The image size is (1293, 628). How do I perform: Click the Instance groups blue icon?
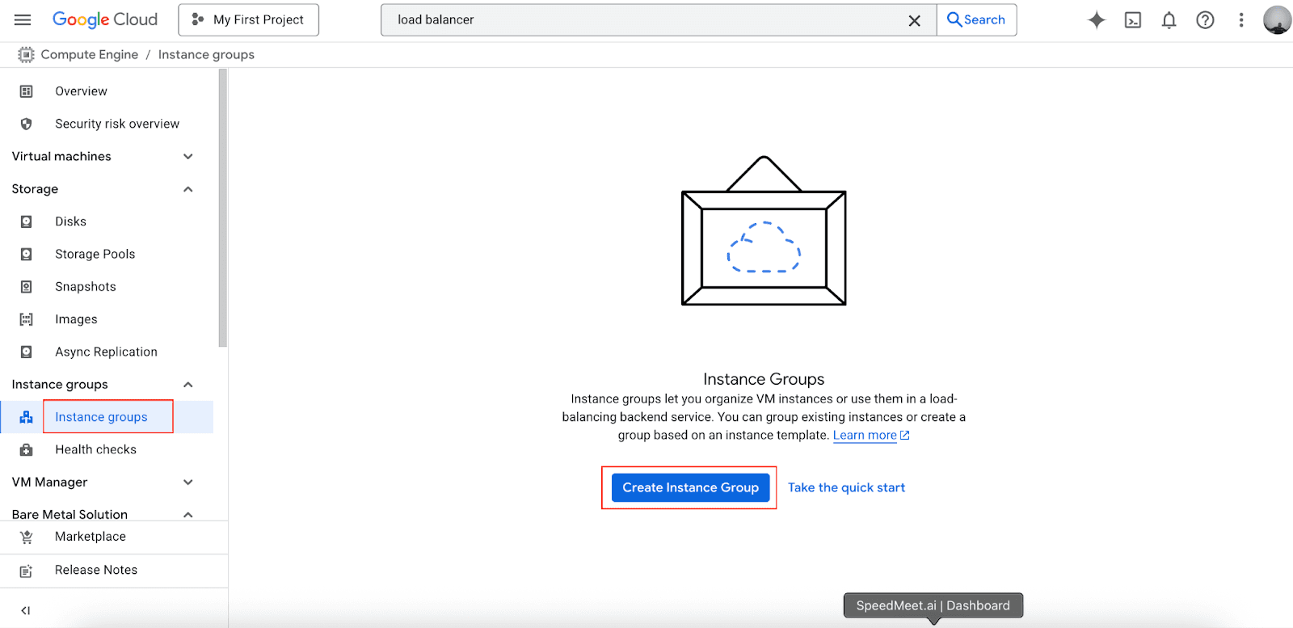(x=26, y=417)
